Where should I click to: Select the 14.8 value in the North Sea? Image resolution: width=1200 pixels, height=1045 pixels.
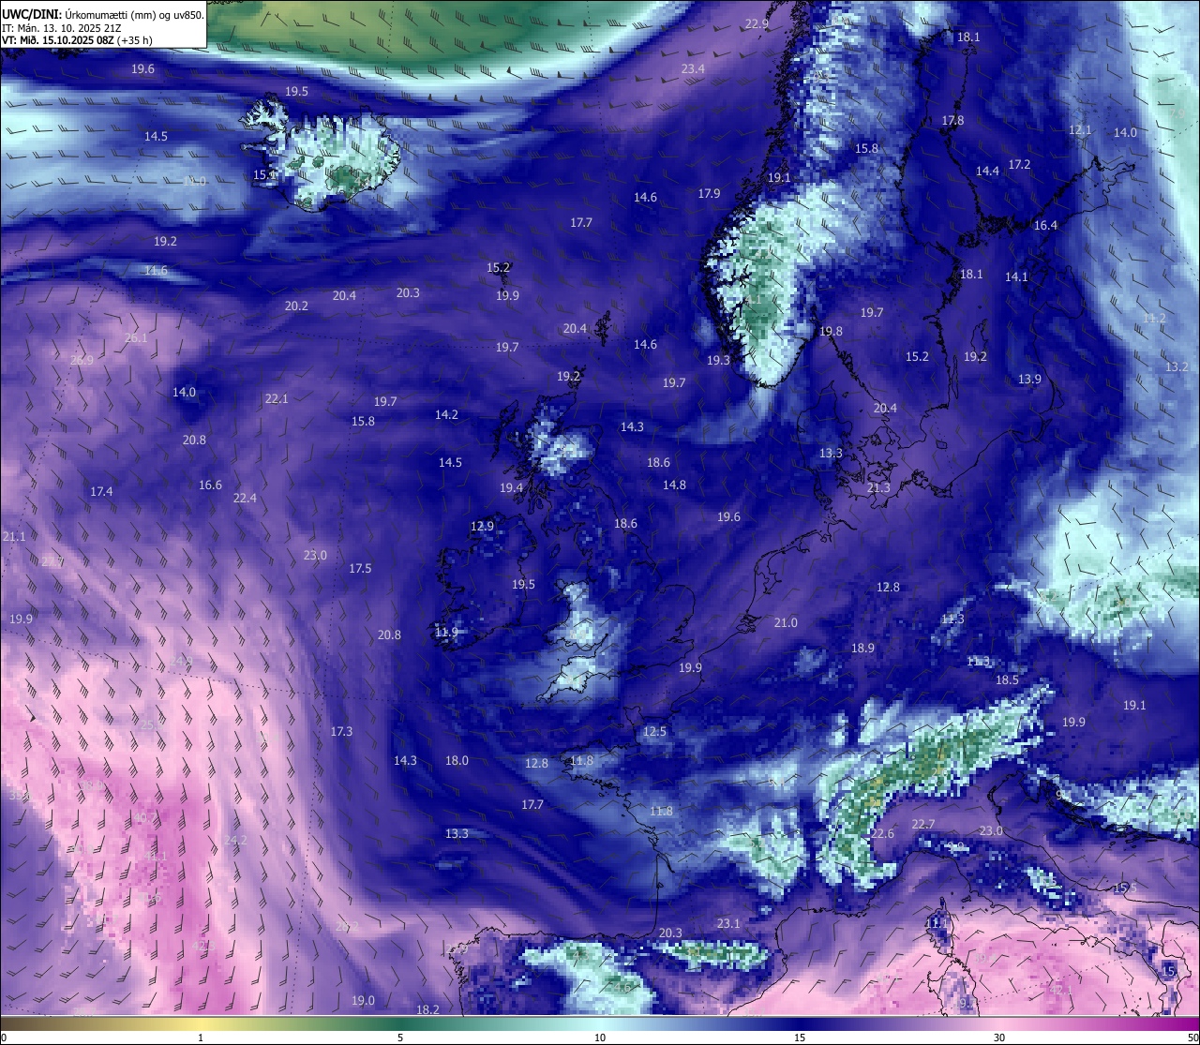coord(674,485)
